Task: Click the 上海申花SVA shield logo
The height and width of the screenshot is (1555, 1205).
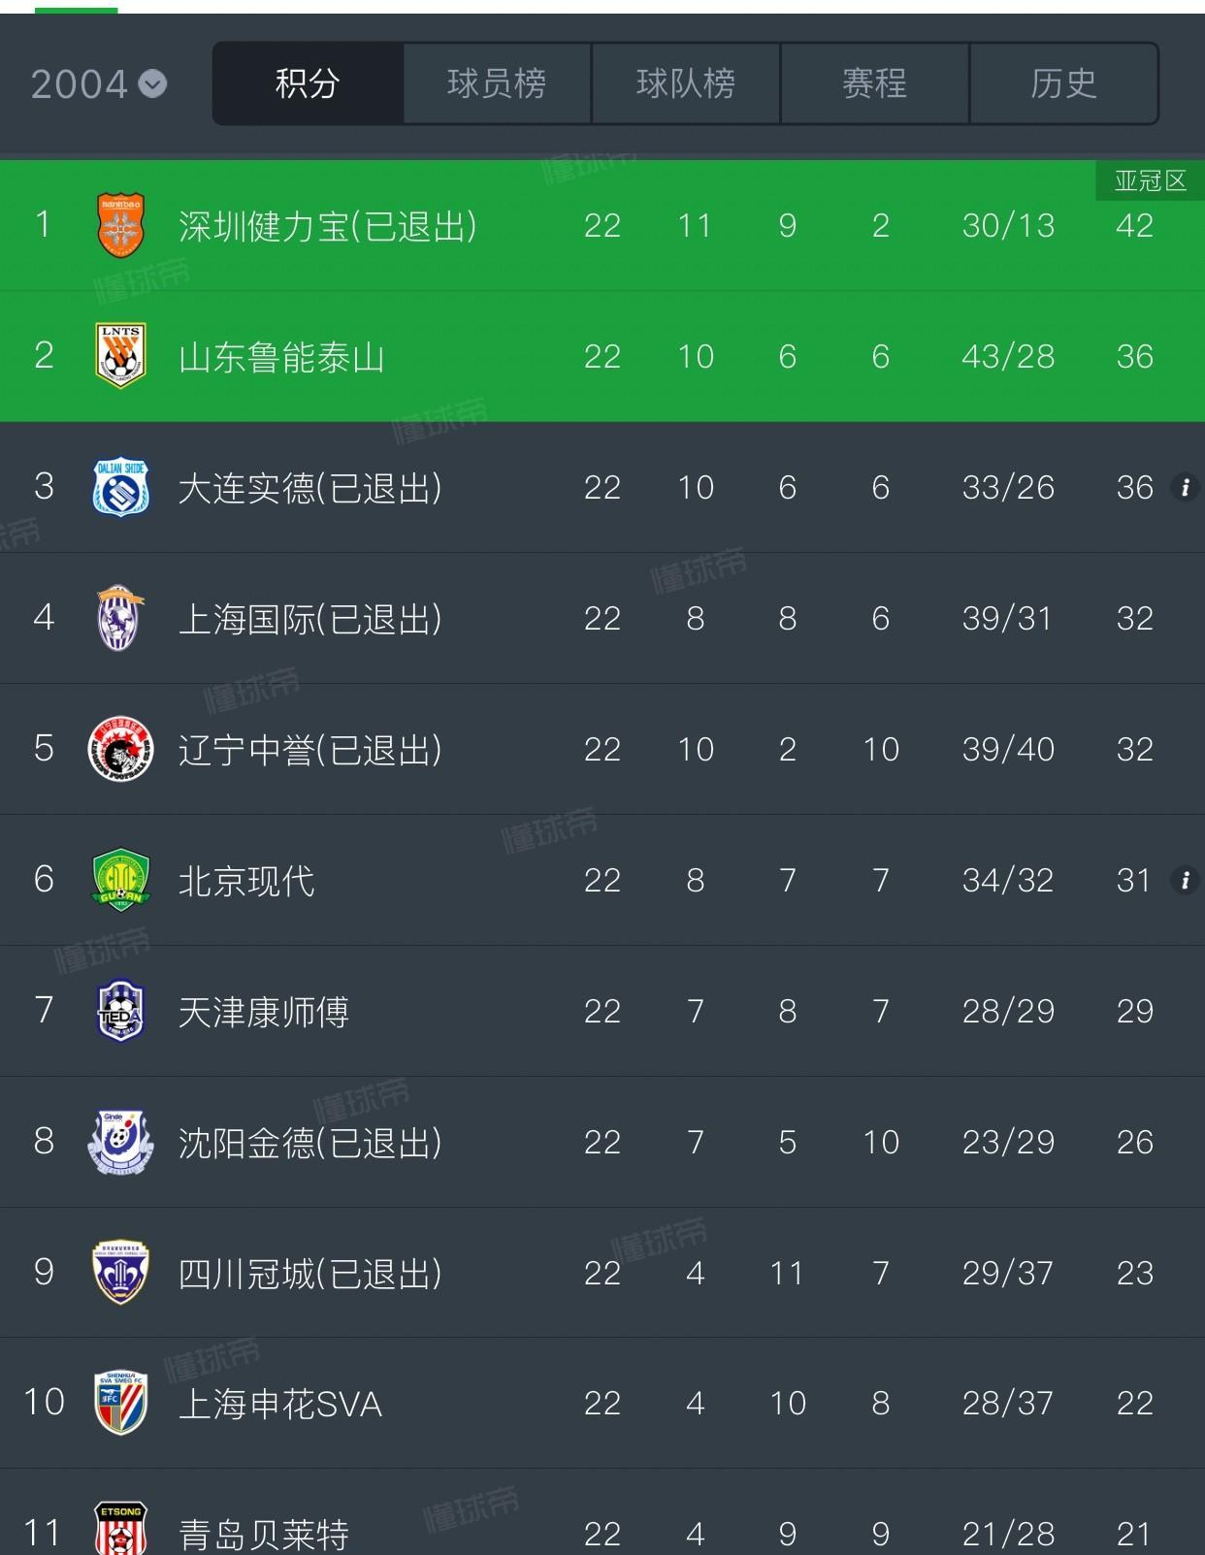Action: click(x=120, y=1403)
